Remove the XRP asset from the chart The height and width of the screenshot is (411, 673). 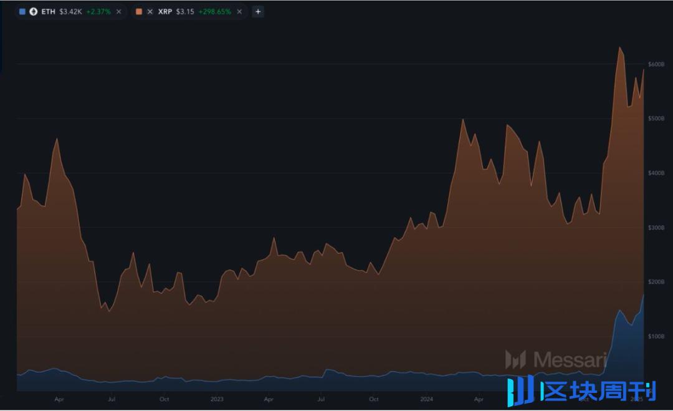pos(239,11)
